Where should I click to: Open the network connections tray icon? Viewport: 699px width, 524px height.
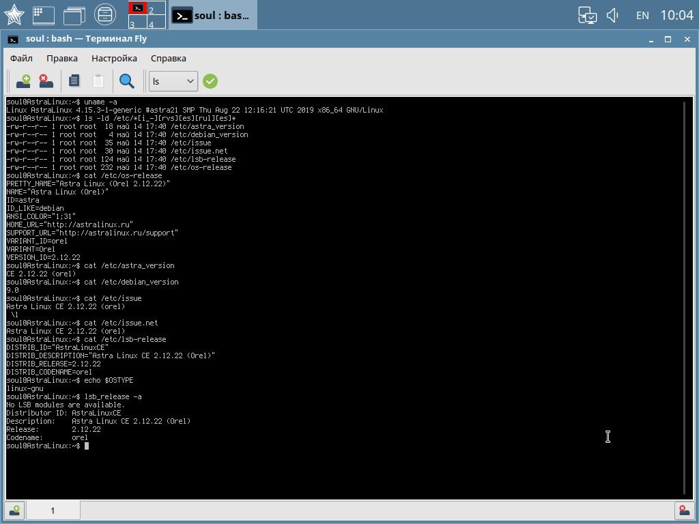point(588,15)
